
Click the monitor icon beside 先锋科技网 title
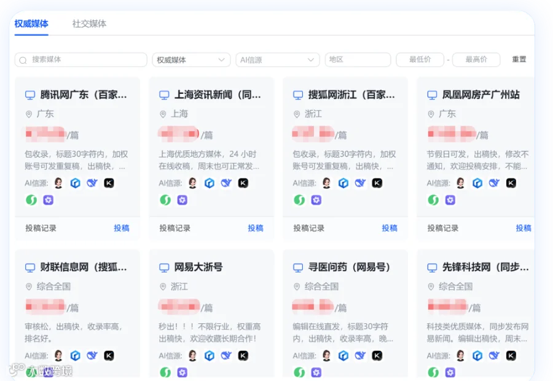tap(432, 267)
